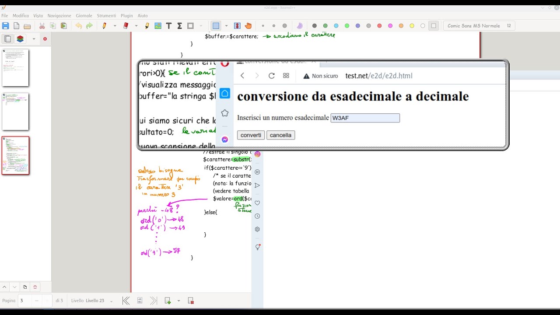Open the Pen tool options dropdown
560x315 pixels.
pos(115,26)
